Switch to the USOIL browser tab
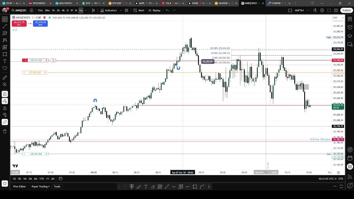This screenshot has width=354, height=199. pos(199,3)
